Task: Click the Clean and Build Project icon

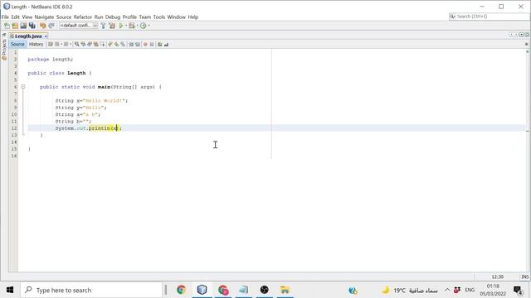Action: (x=112, y=26)
